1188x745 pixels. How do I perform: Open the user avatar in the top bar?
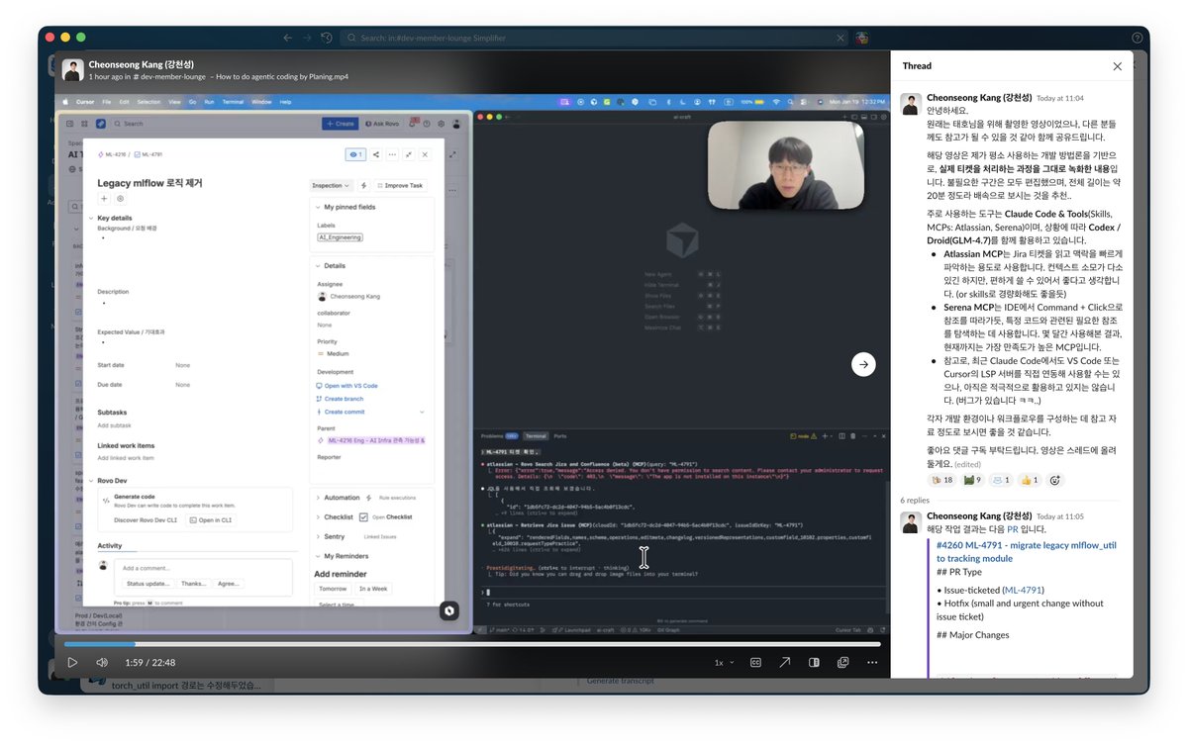pos(862,38)
